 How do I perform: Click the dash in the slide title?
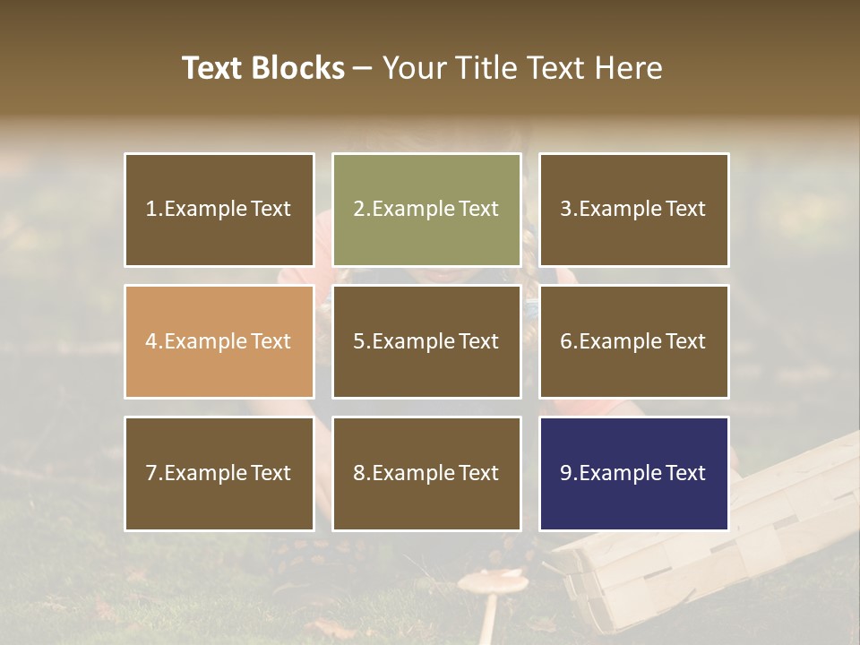pos(363,68)
